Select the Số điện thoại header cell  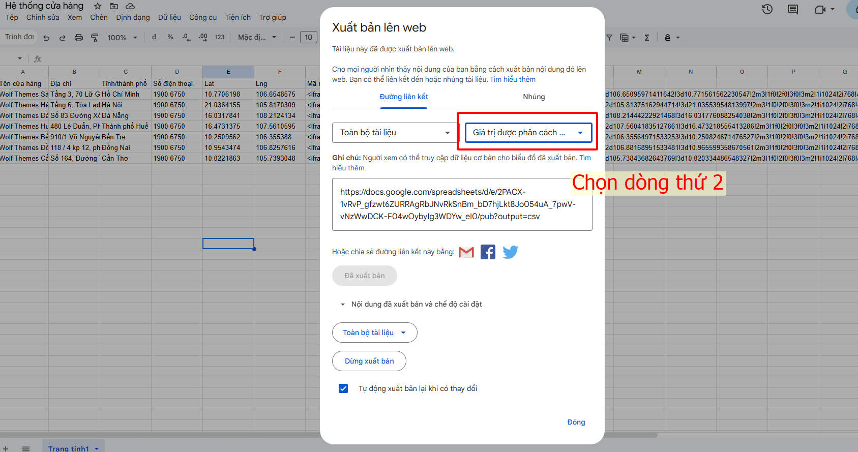(x=177, y=83)
